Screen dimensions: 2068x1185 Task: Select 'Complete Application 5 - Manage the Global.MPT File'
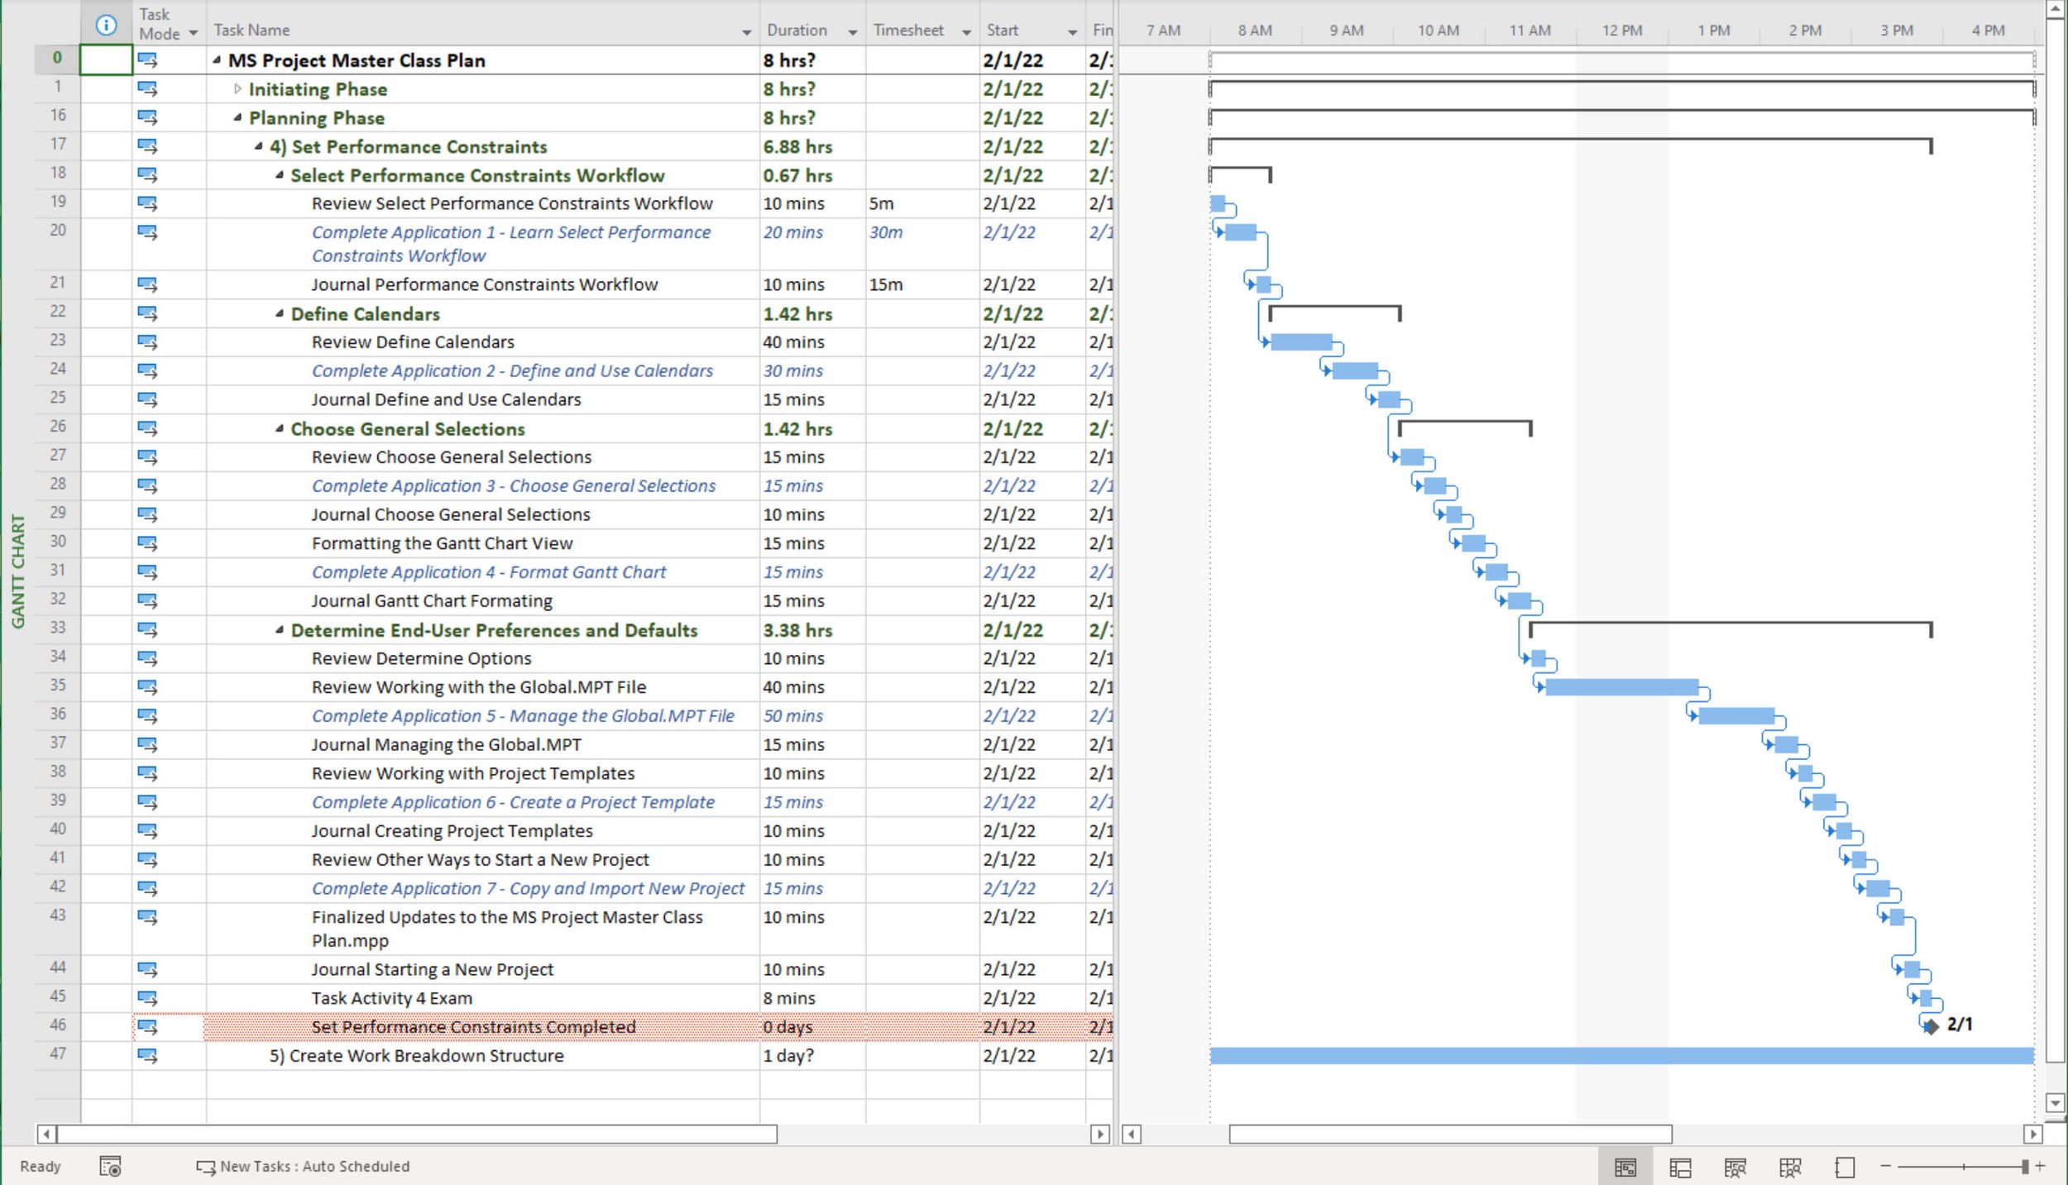523,716
